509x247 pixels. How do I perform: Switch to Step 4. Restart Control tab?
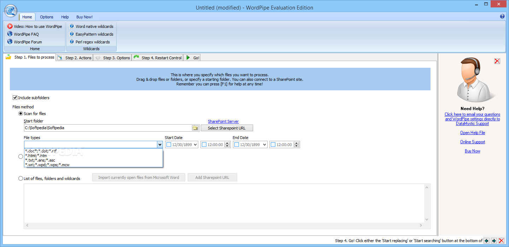coord(158,58)
